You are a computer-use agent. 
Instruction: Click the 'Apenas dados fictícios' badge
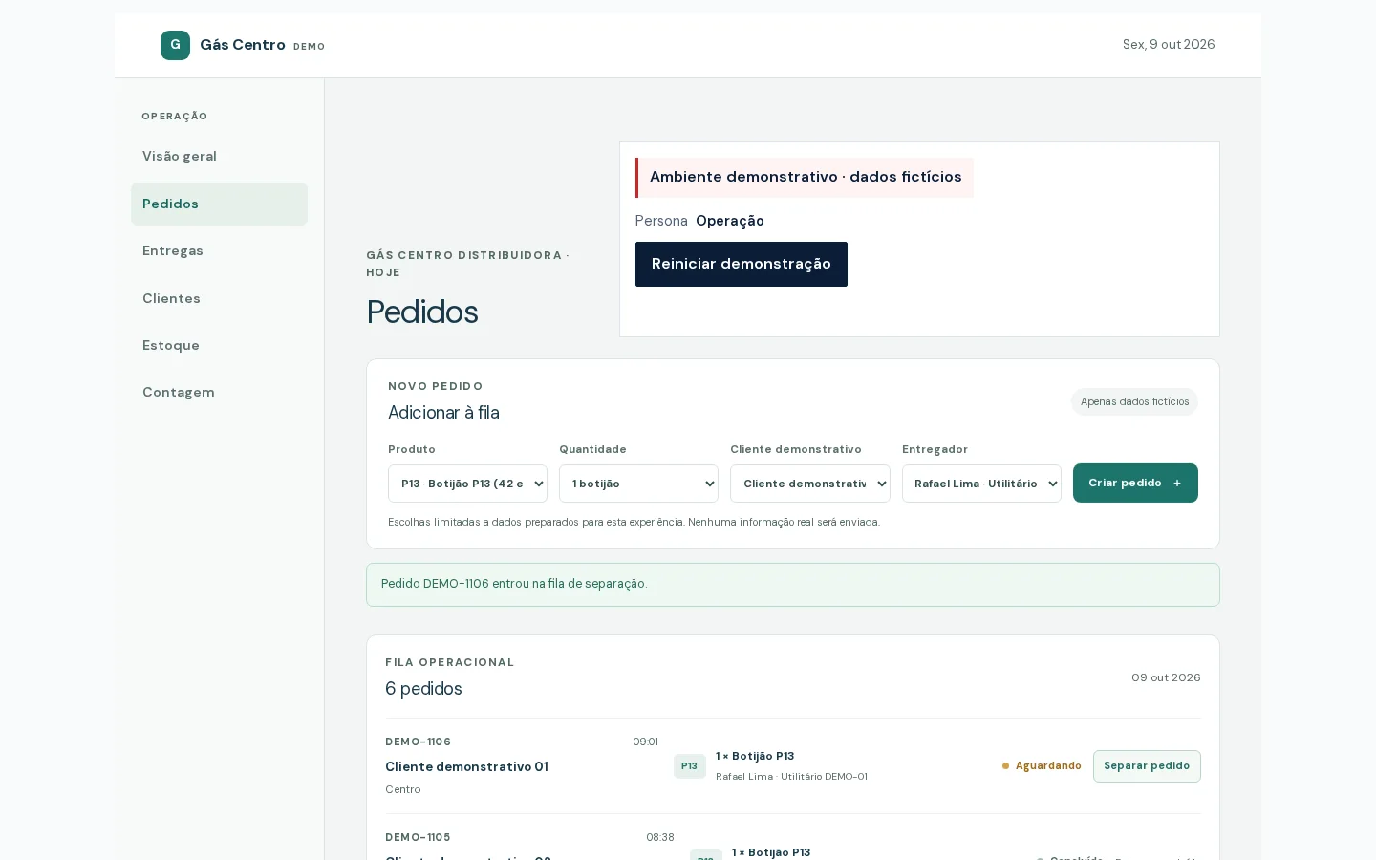pos(1134,402)
